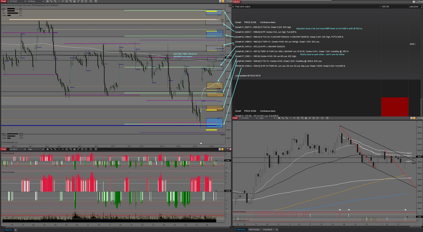Open Daily interval dropdown in PREP.Daily chart
This screenshot has height=232, width=423.
(267, 118)
